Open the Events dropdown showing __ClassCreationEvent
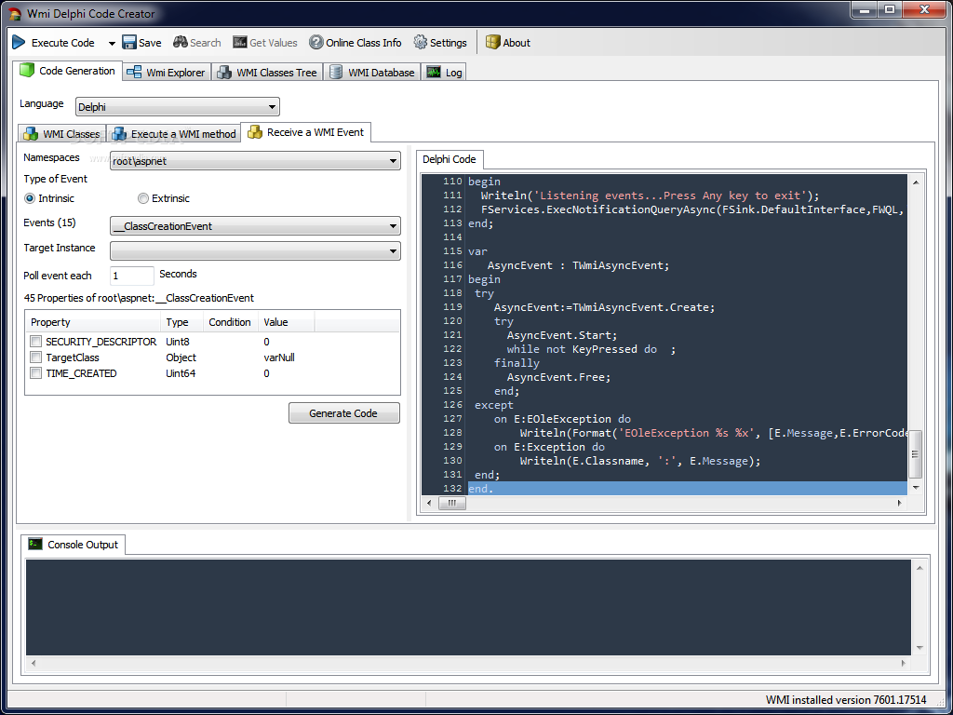 (255, 226)
